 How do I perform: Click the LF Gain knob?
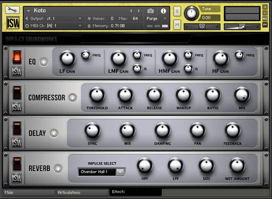pyautogui.click(x=67, y=58)
